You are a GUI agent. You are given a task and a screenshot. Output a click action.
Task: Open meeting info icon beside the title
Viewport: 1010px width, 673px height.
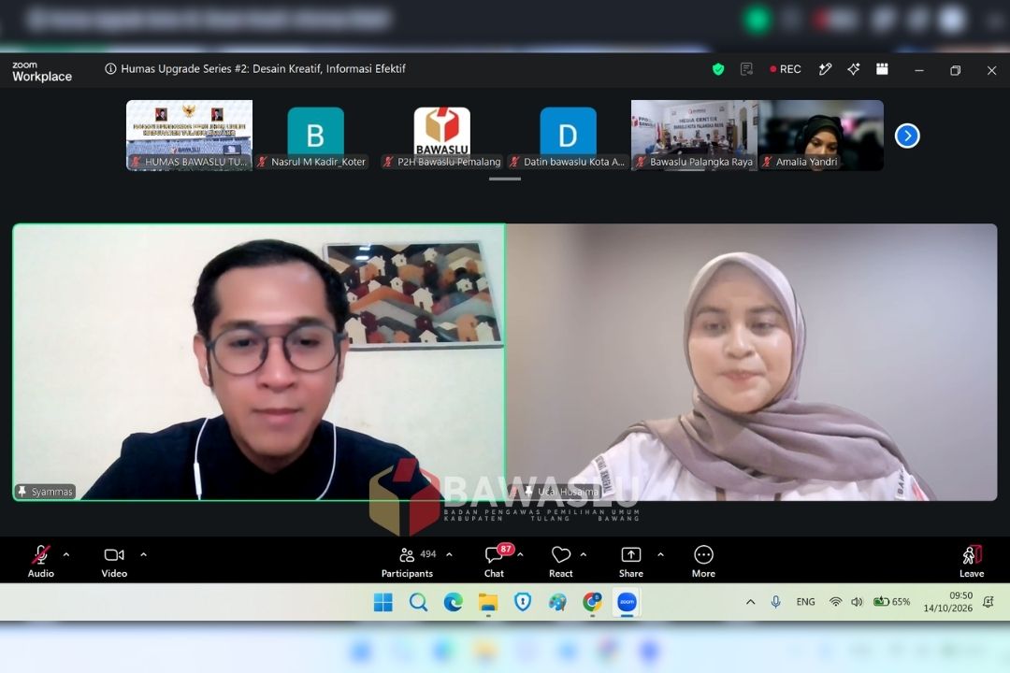(110, 69)
